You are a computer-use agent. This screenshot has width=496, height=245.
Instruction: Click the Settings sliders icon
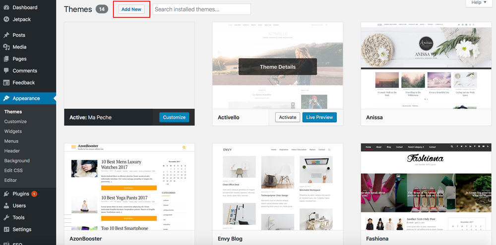(x=6, y=230)
